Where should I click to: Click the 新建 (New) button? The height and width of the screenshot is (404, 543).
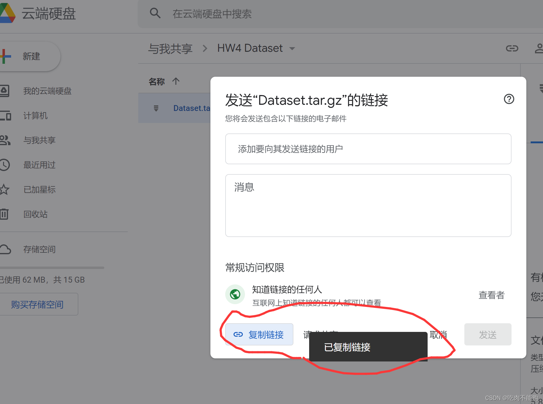[29, 56]
